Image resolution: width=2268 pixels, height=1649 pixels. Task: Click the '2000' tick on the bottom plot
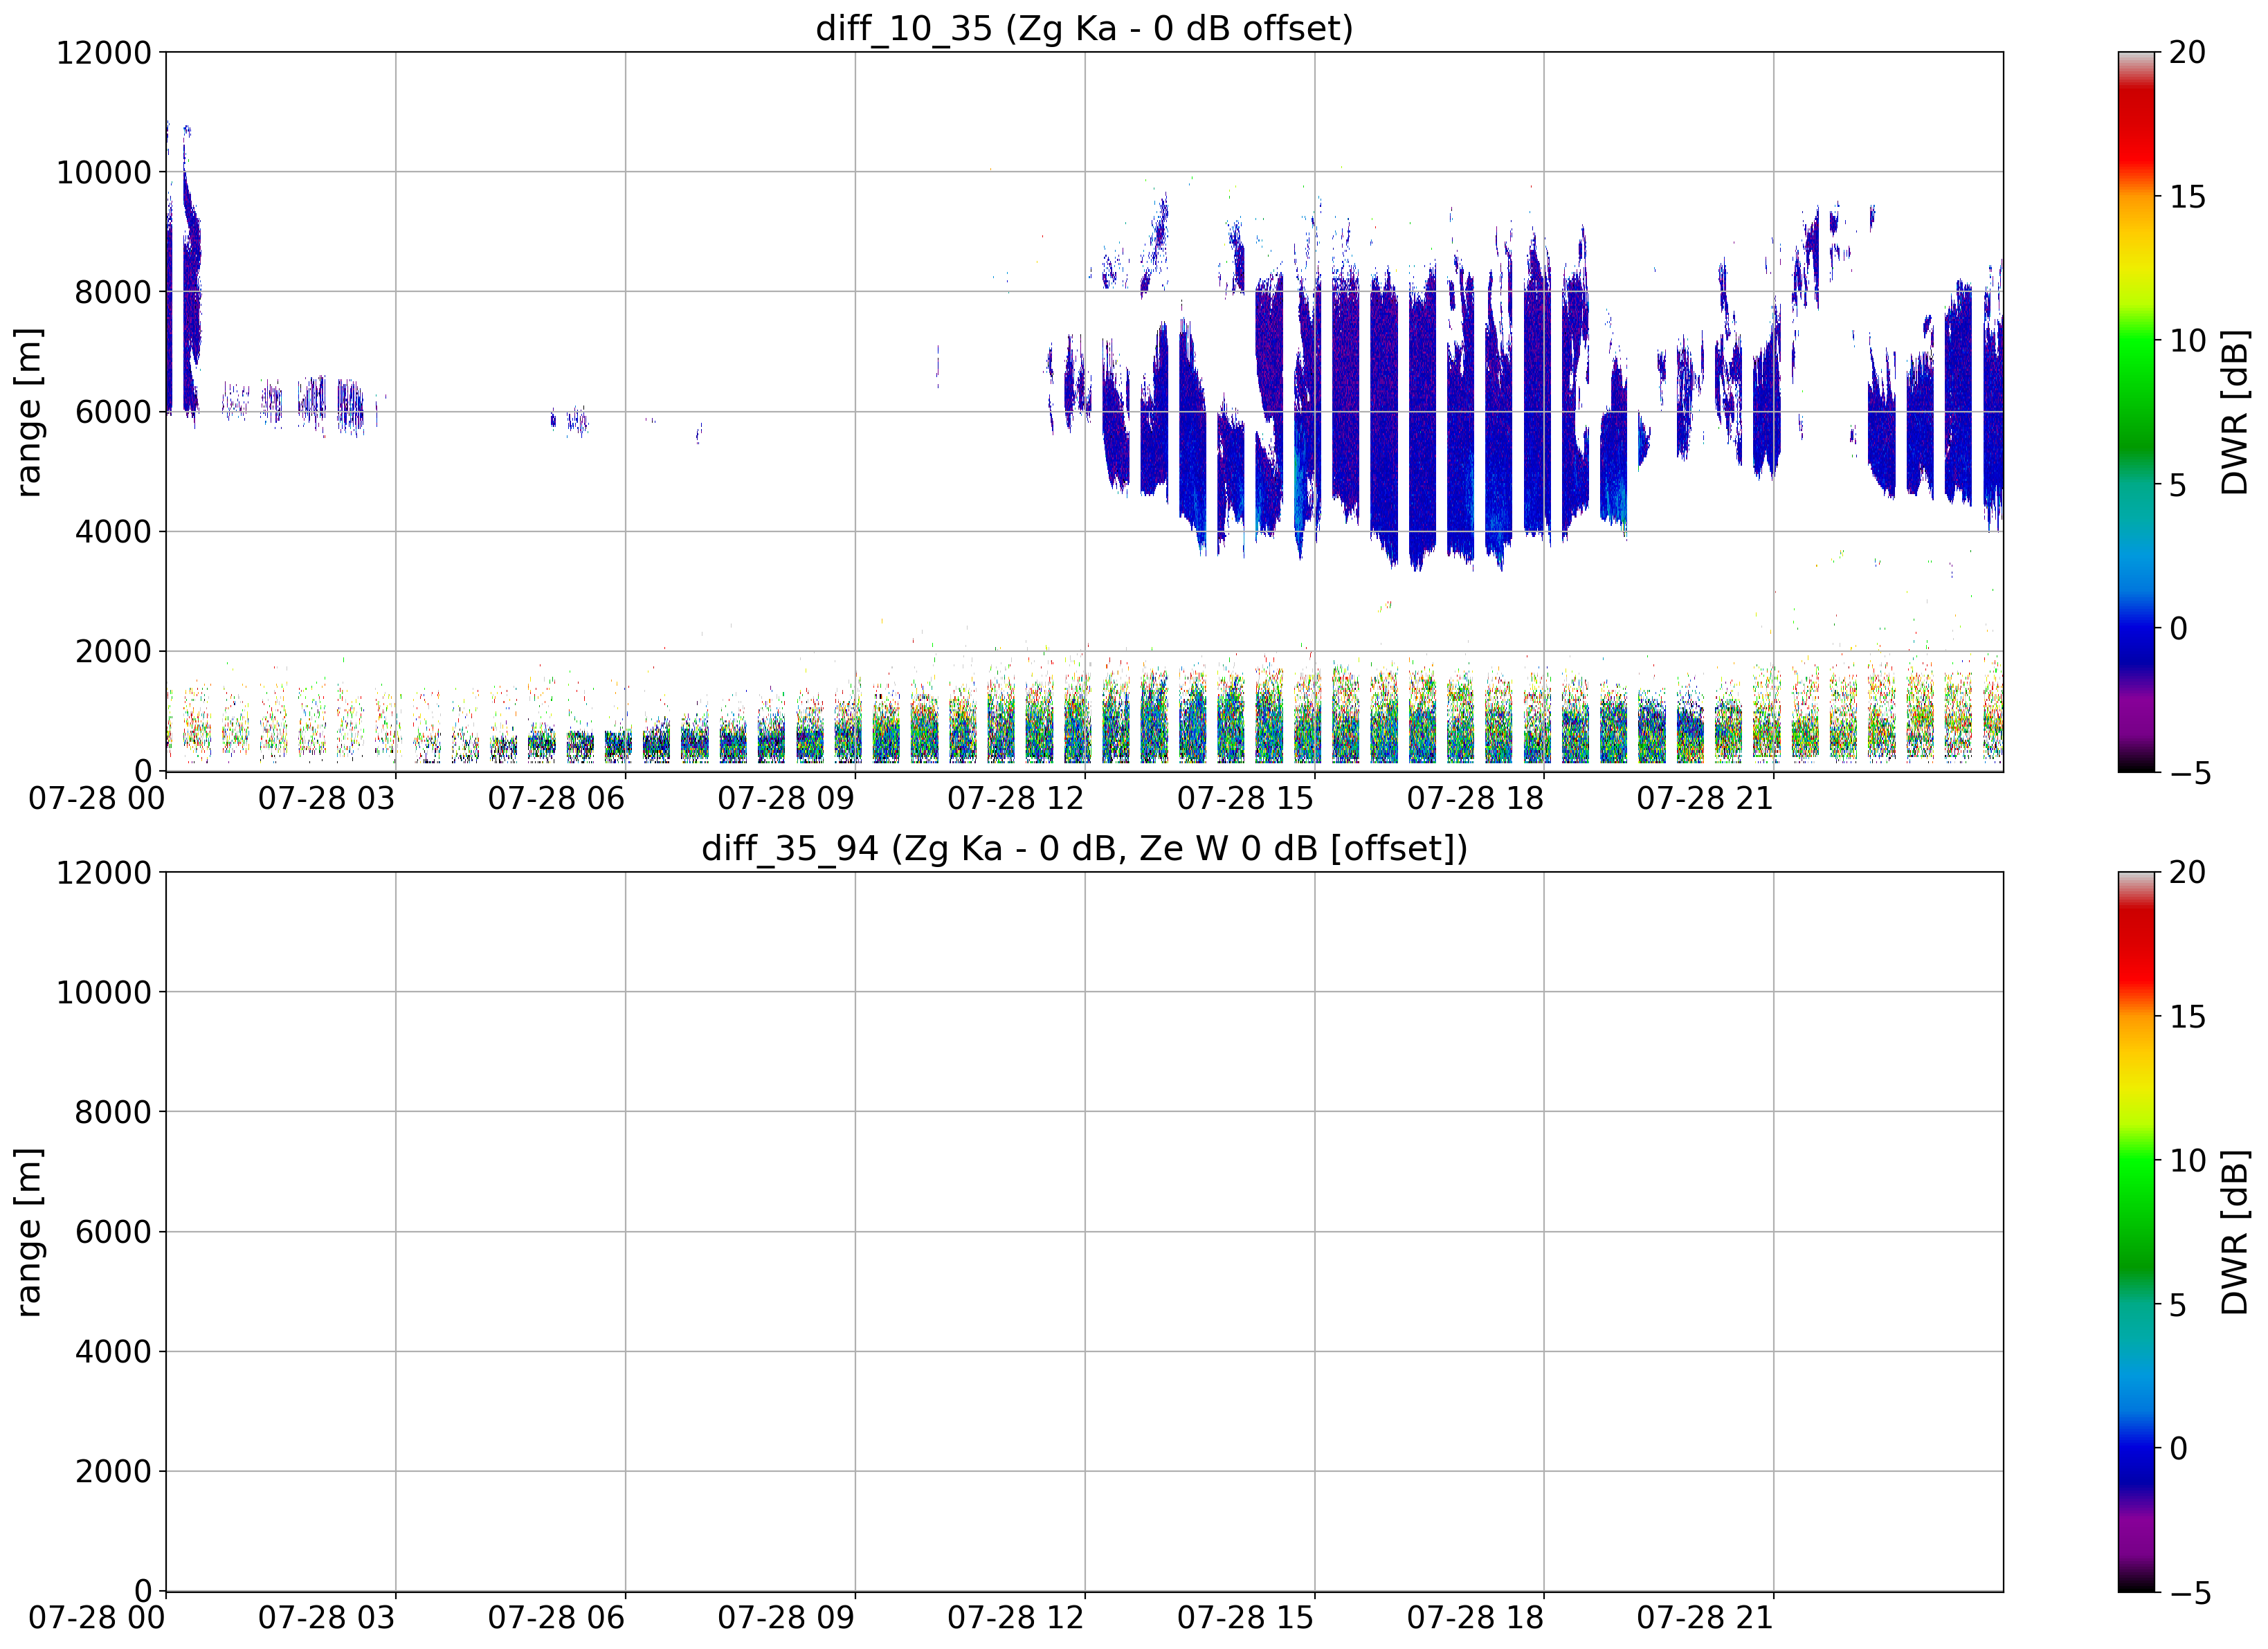pyautogui.click(x=113, y=1471)
